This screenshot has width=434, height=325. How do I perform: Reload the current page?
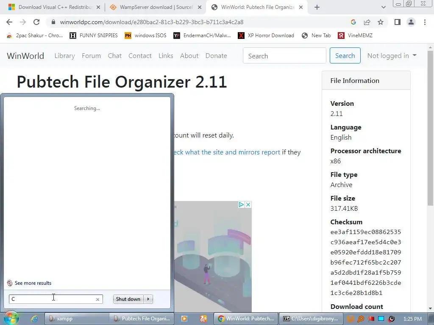(36, 22)
